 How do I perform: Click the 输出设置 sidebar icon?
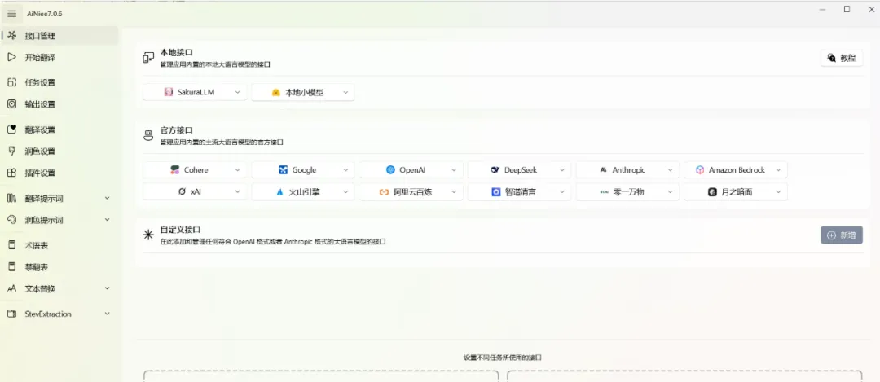pos(11,104)
